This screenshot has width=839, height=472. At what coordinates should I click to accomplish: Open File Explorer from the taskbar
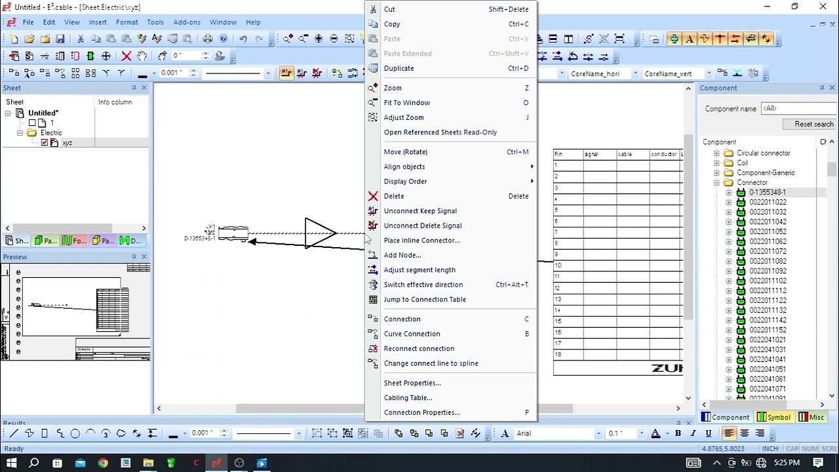pos(148,463)
